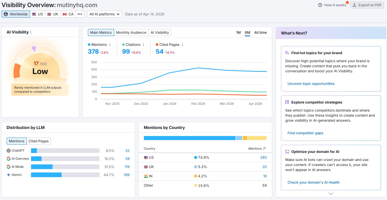Toggle the blue Mentions legend dot
The height and width of the screenshot is (200, 387).
click(x=89, y=45)
